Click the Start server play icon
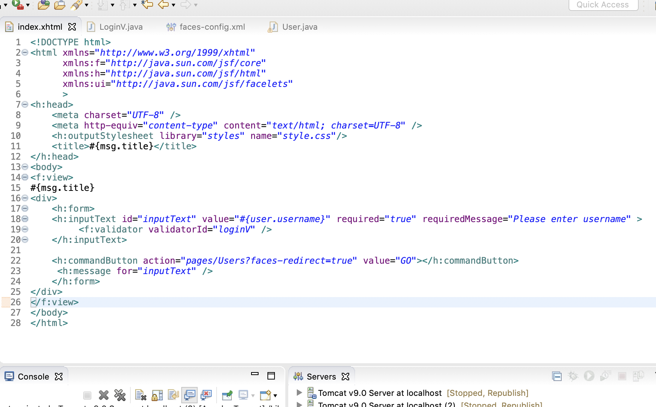The height and width of the screenshot is (407, 656). (589, 376)
